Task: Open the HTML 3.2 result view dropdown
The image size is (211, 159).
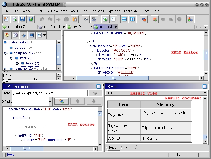Action: (205, 93)
